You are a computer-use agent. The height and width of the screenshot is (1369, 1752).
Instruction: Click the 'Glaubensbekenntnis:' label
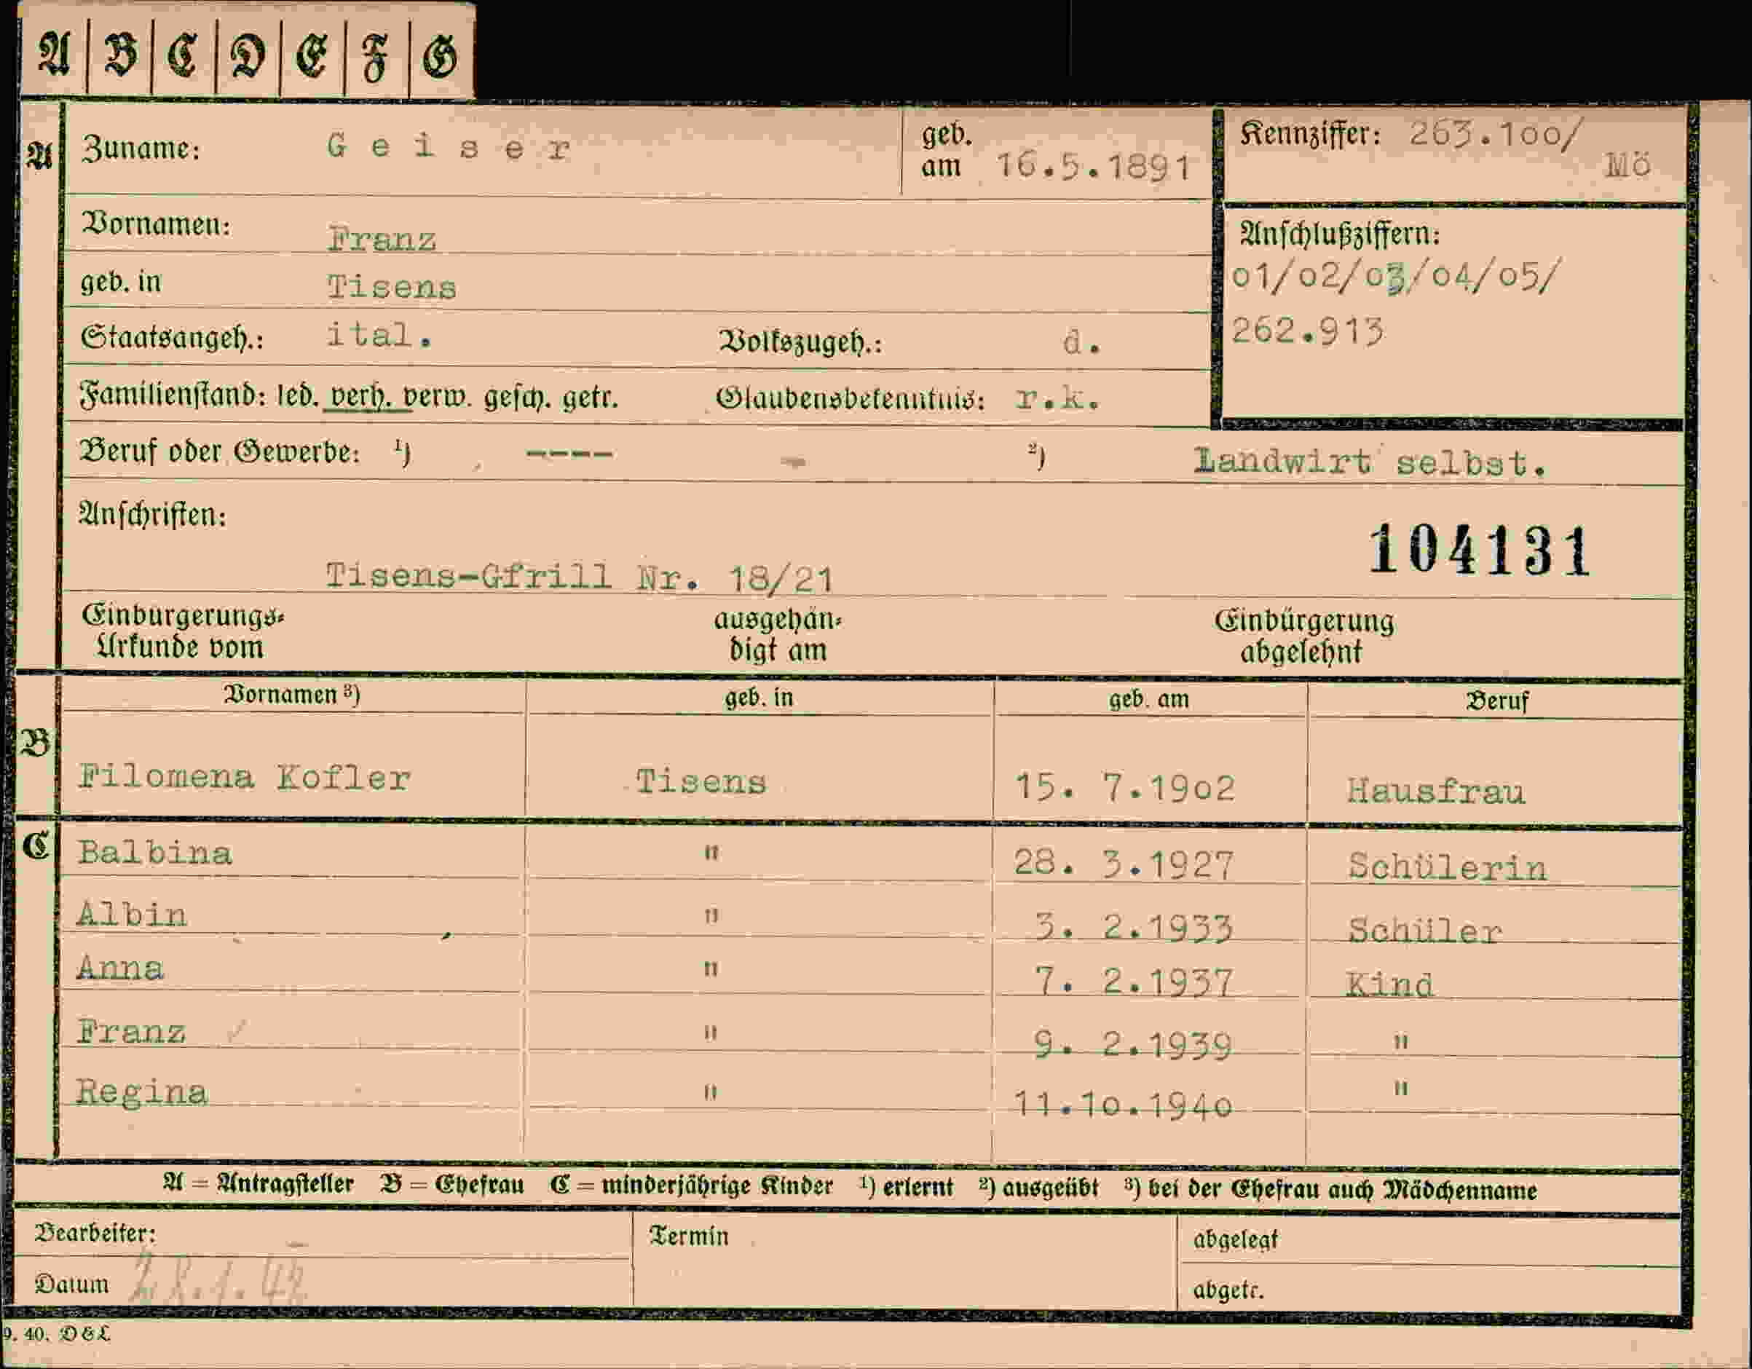click(851, 398)
